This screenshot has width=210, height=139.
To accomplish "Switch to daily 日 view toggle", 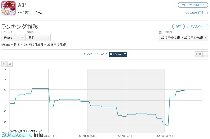I will pyautogui.click(x=205, y=54).
